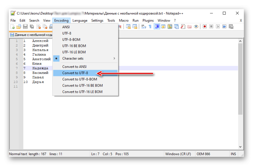Click the text Дарья in editor
This screenshot has width=253, height=166.
click(38, 82)
